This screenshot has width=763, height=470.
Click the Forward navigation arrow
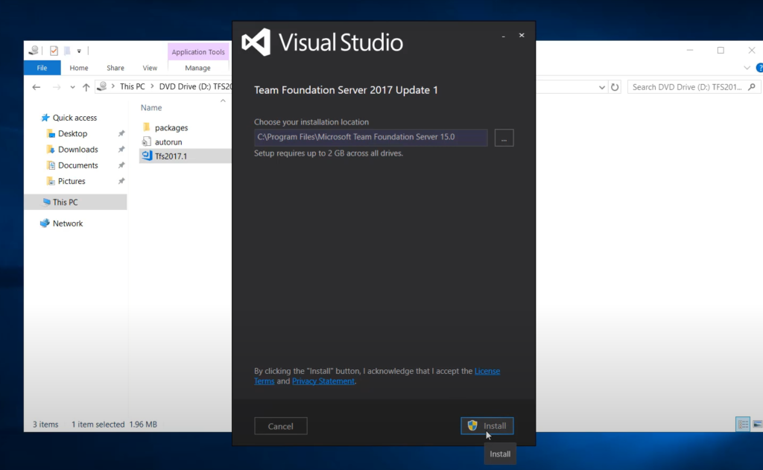57,87
